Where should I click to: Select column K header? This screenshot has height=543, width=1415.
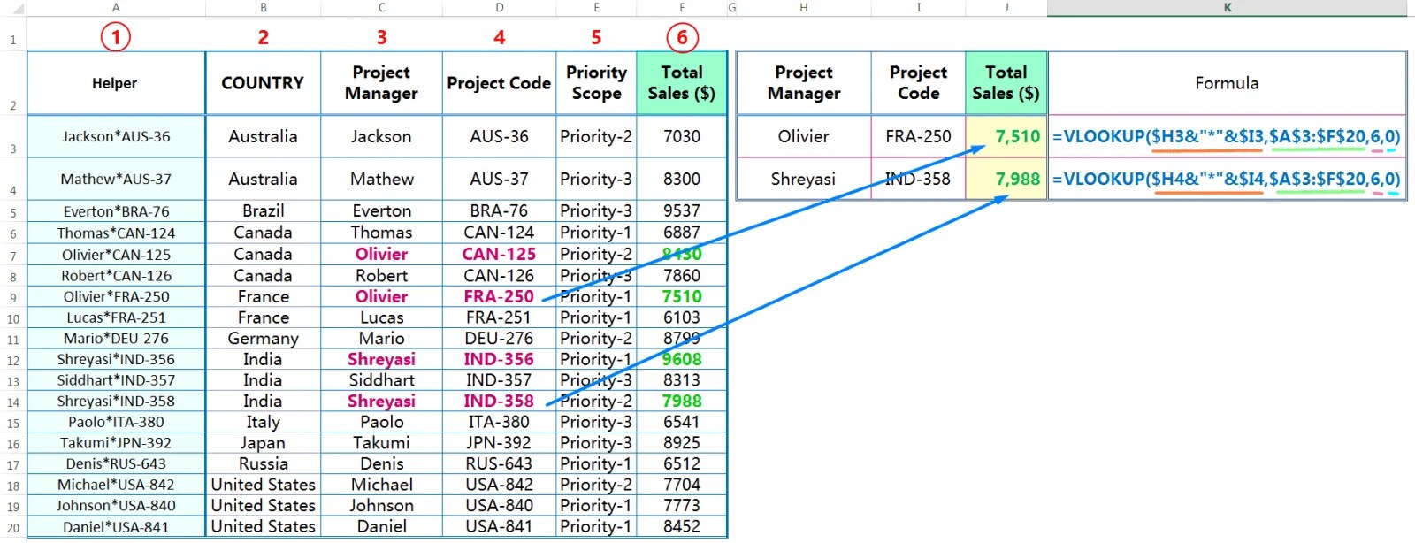tap(1228, 7)
